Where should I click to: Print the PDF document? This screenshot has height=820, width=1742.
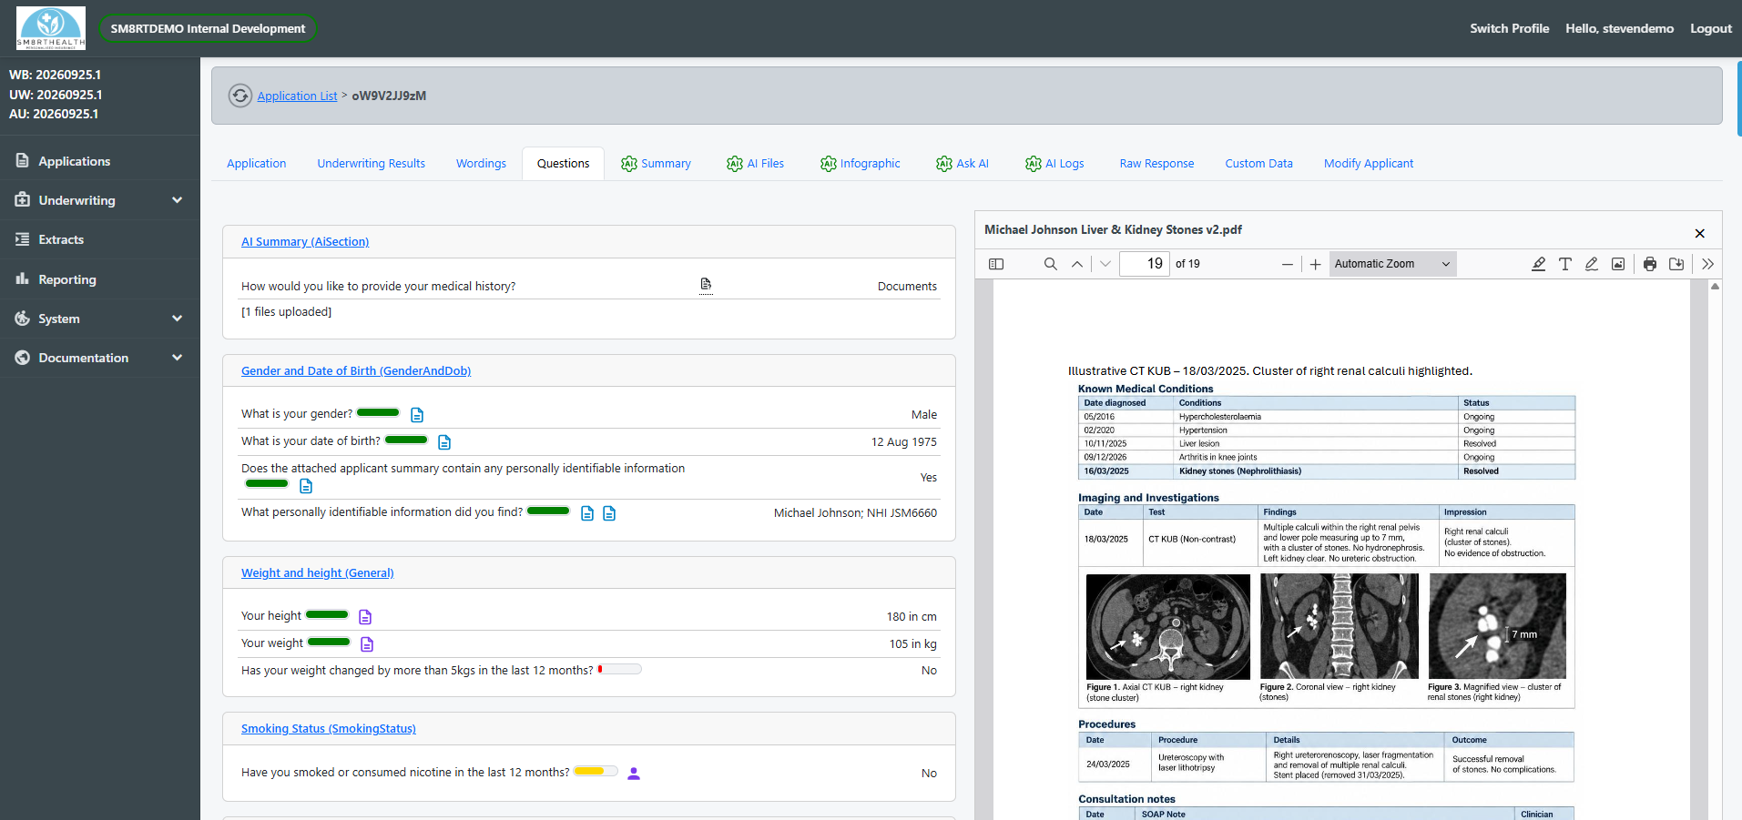point(1650,264)
